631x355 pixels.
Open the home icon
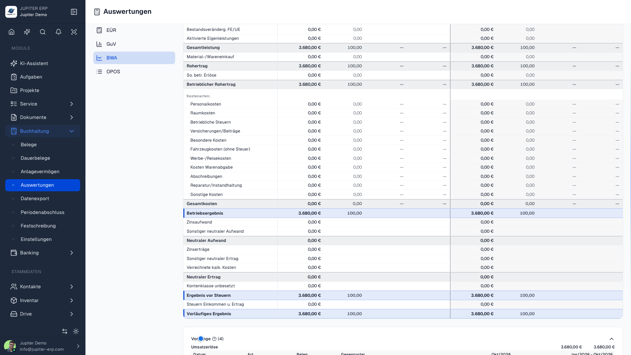coord(12,32)
